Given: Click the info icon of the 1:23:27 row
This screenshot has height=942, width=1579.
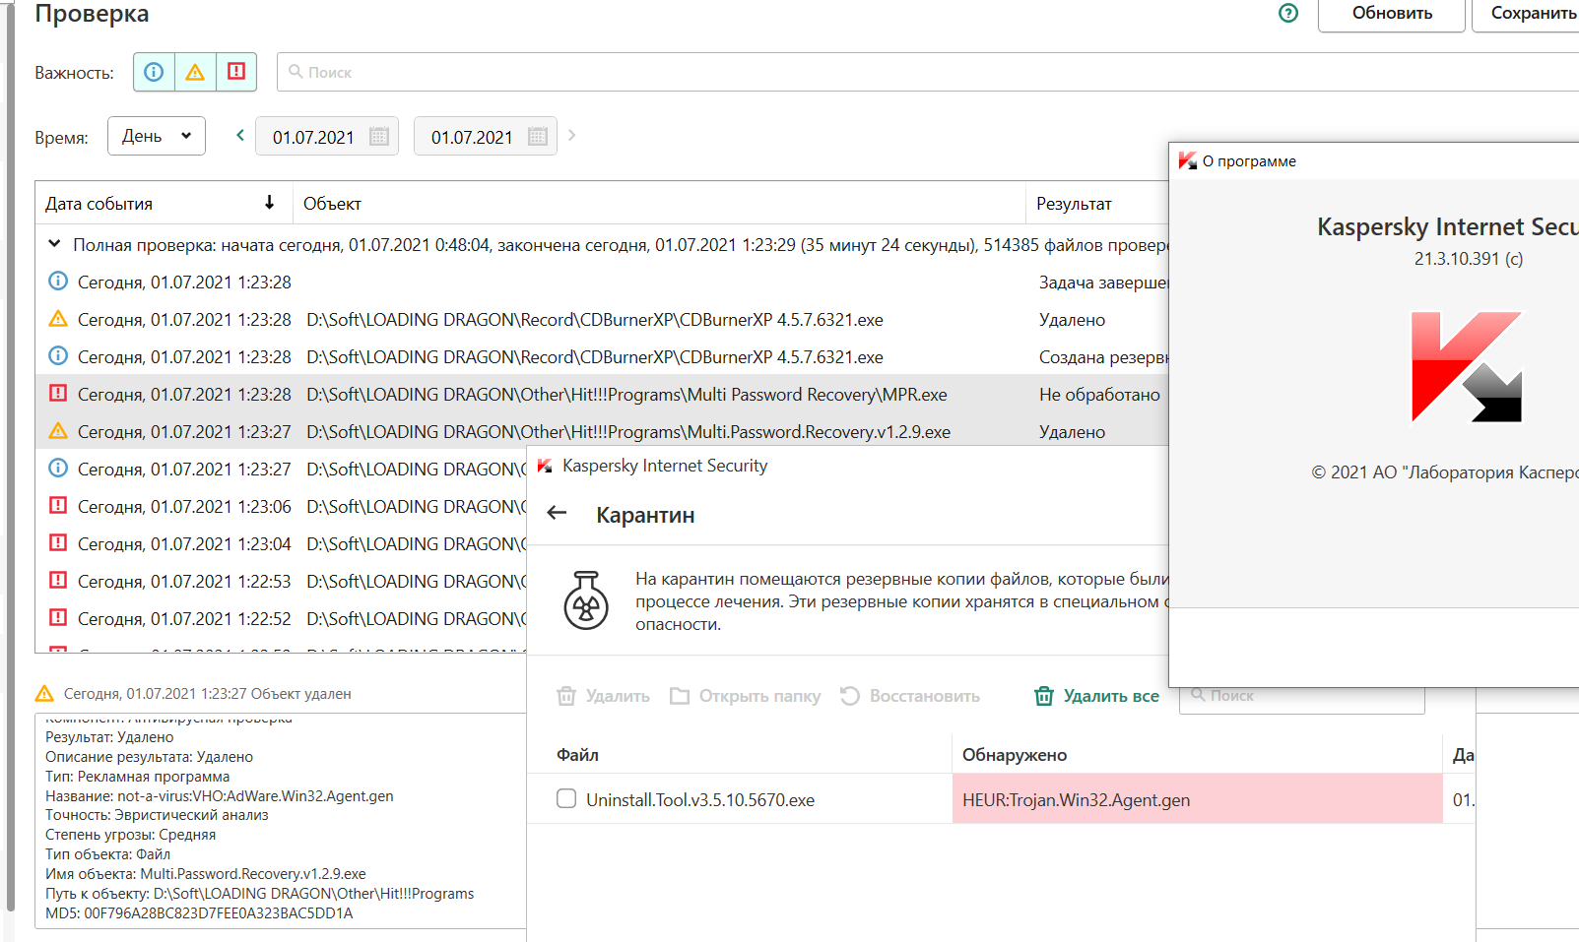Looking at the screenshot, I should pos(58,469).
